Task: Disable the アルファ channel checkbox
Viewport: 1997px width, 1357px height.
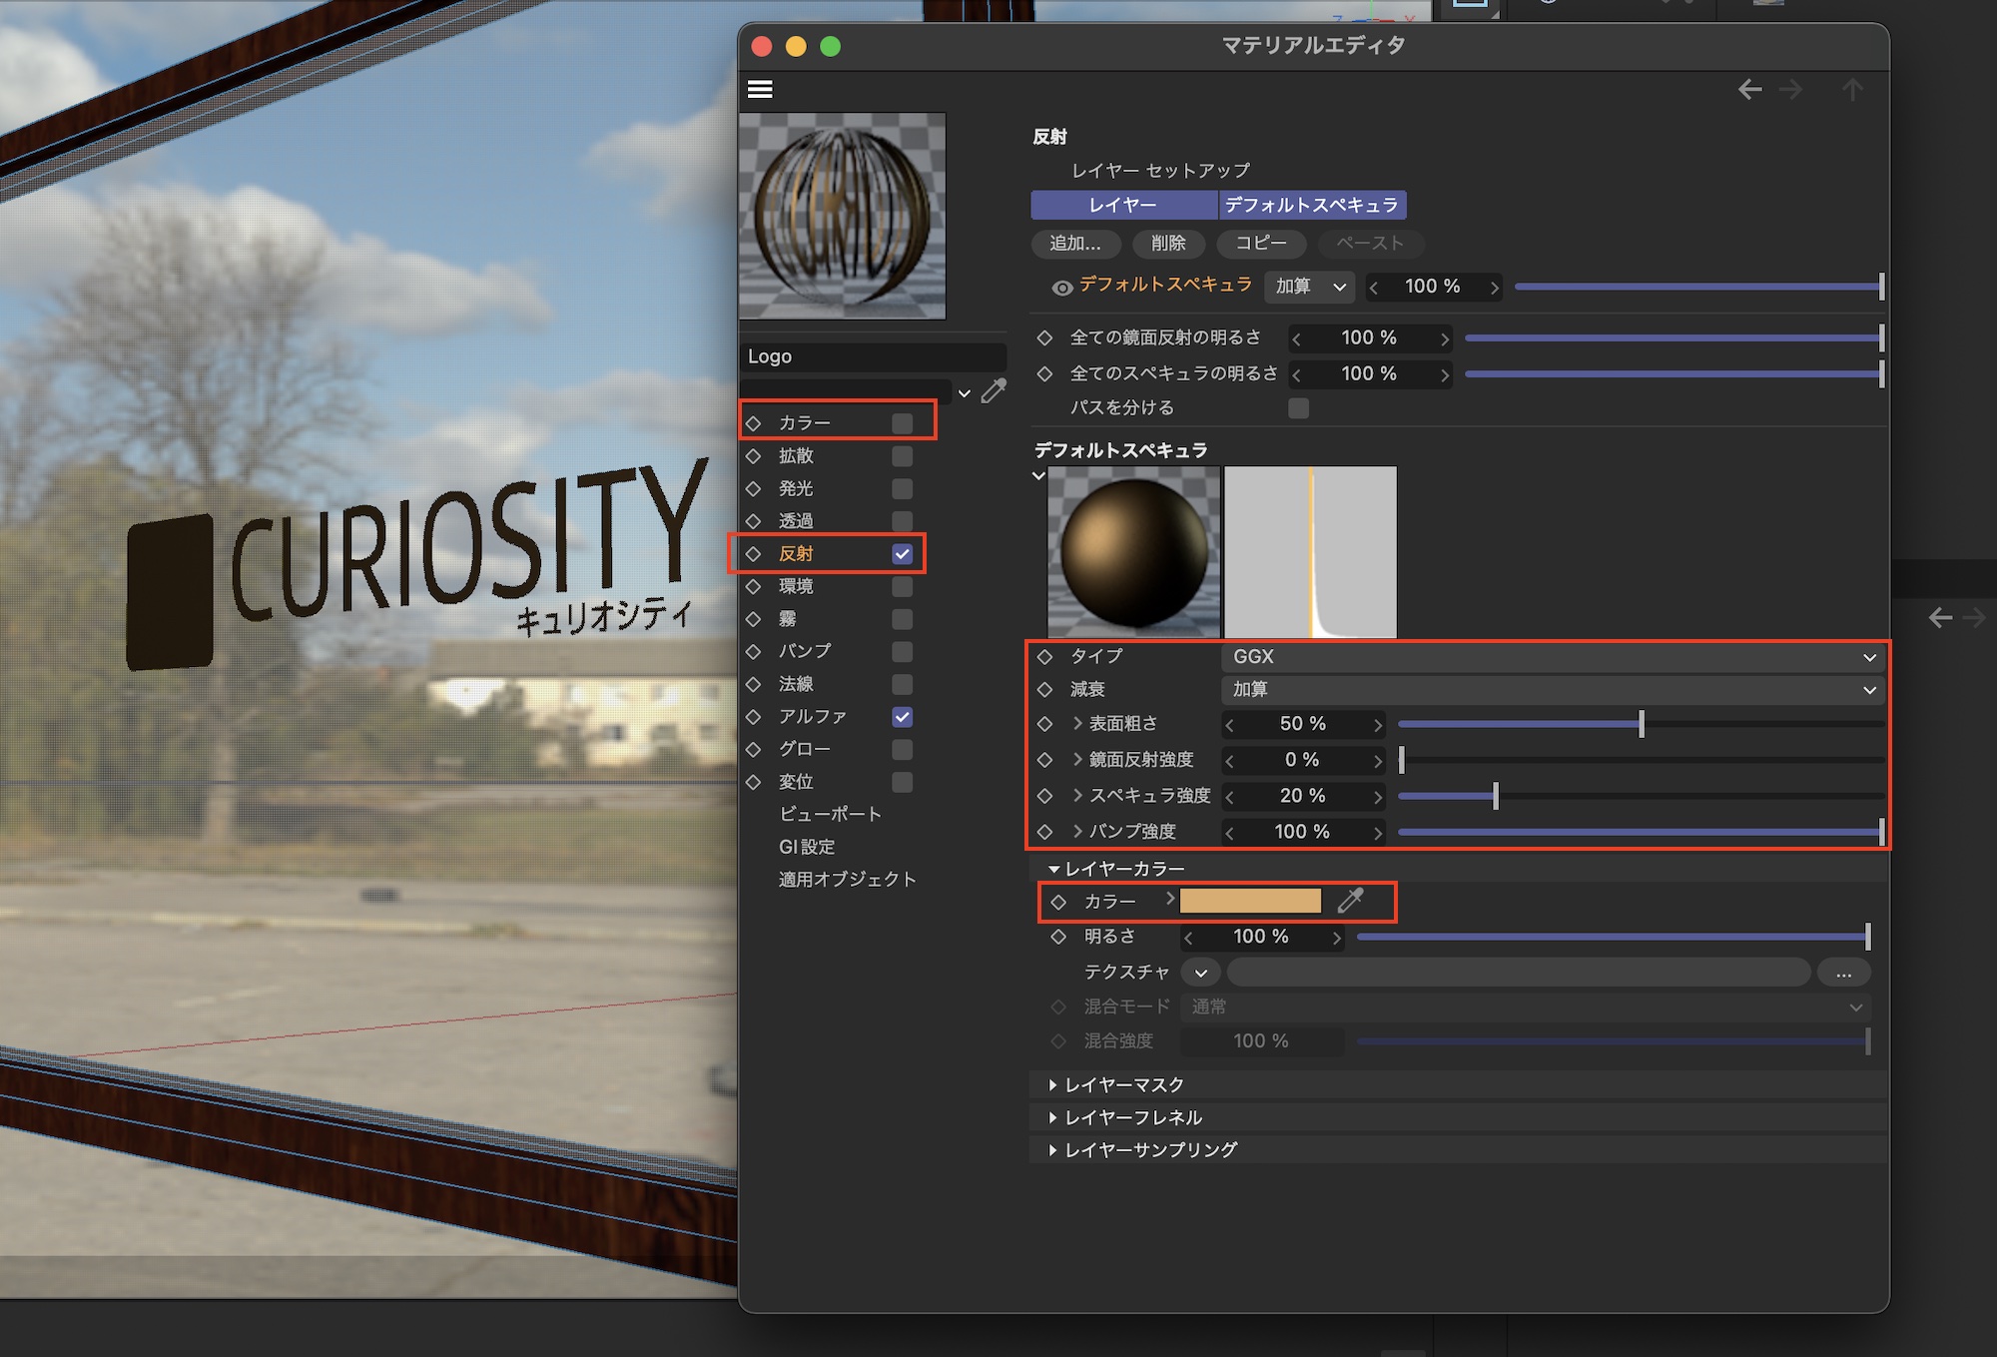Action: click(902, 717)
